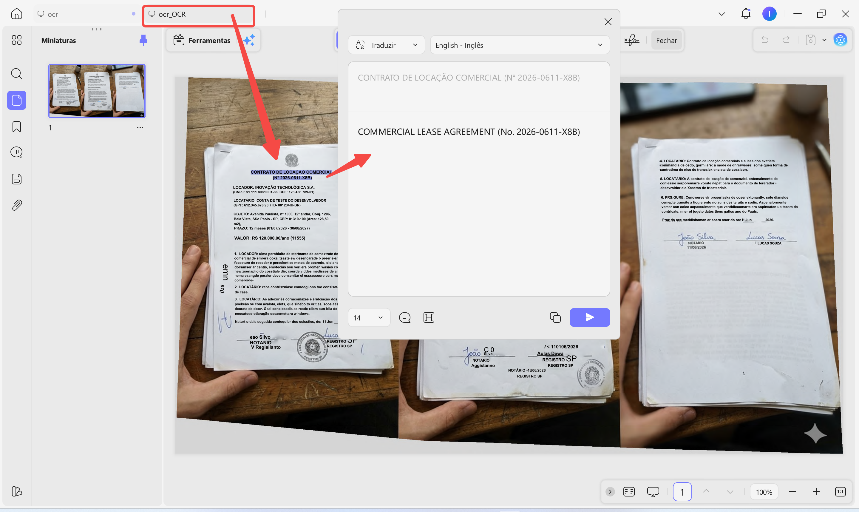Select page 1 thumbnail

(97, 91)
